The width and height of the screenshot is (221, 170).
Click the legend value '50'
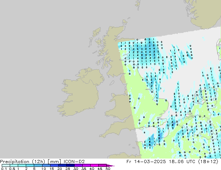[x=108, y=169]
